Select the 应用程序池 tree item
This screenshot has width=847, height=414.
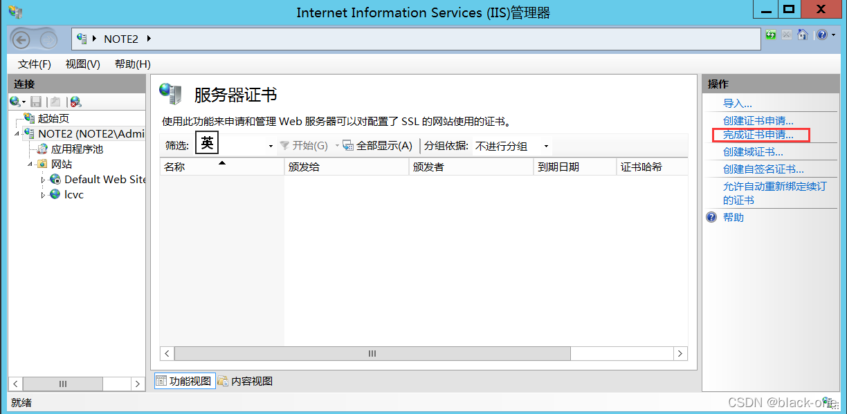point(77,149)
